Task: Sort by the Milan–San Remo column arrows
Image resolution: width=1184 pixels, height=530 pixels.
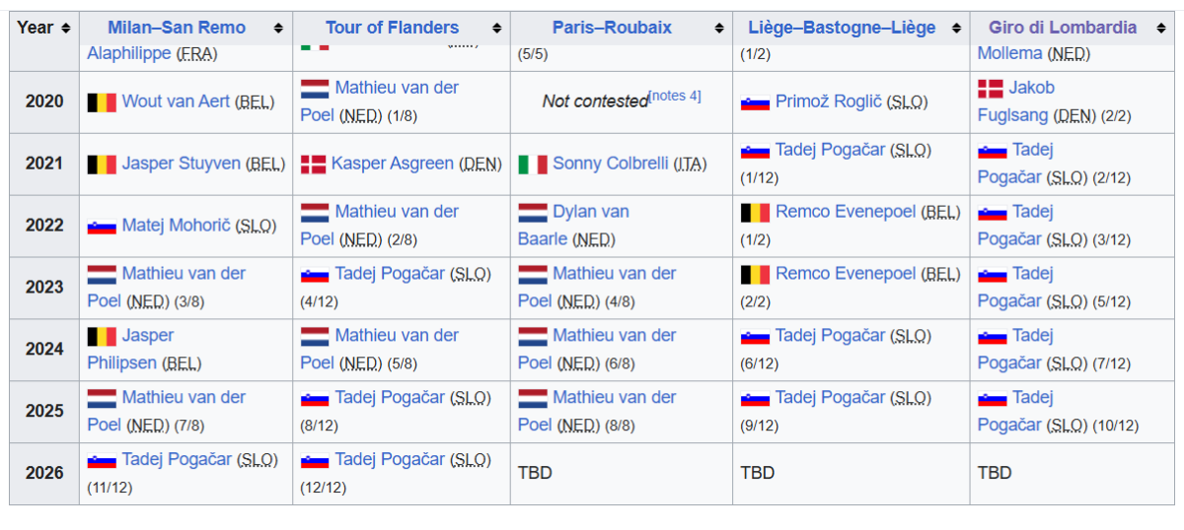Action: (278, 29)
